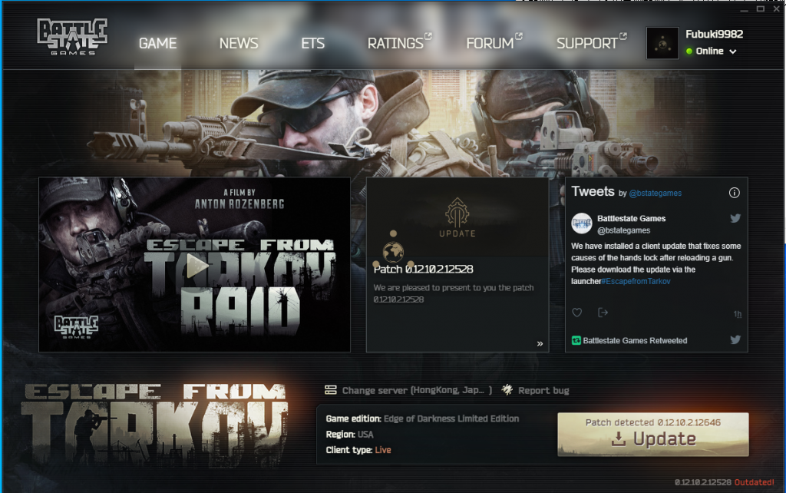The width and height of the screenshot is (786, 493).
Task: Open the NEWS tab
Action: click(x=239, y=44)
